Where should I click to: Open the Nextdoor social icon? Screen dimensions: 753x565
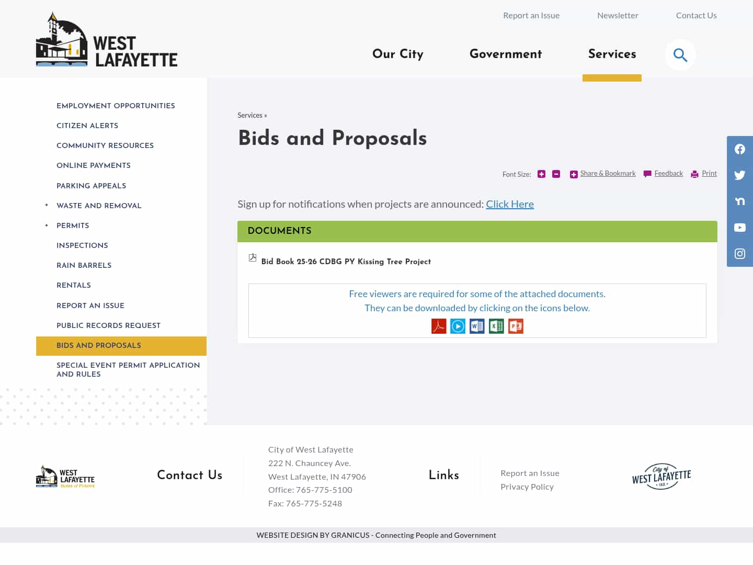739,201
